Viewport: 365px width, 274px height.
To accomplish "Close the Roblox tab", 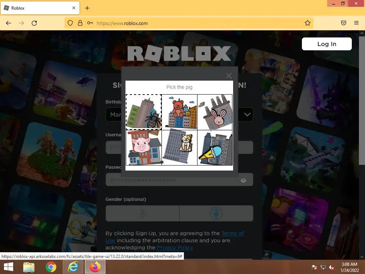I will pos(74,8).
